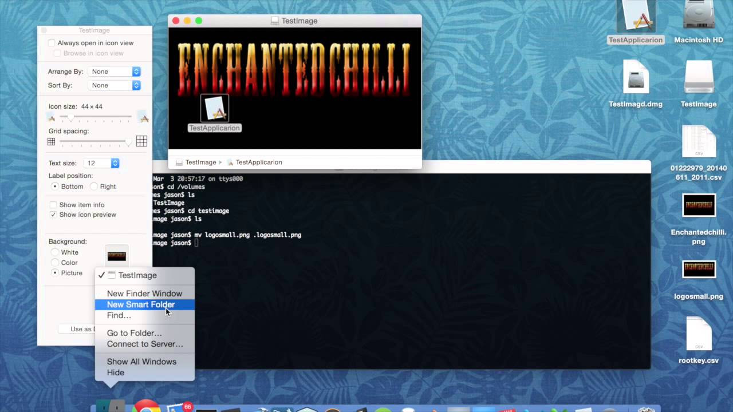Select the logosmall.png desktop file
The image size is (733, 412).
click(x=699, y=269)
